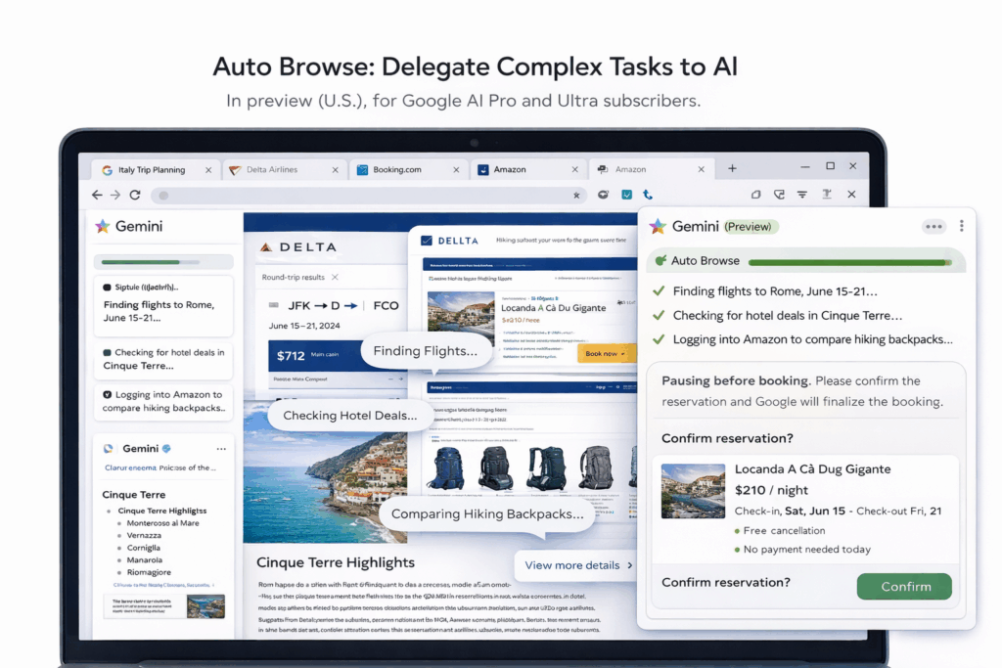
Task: Switch to the Booking.com tab
Action: tap(408, 169)
